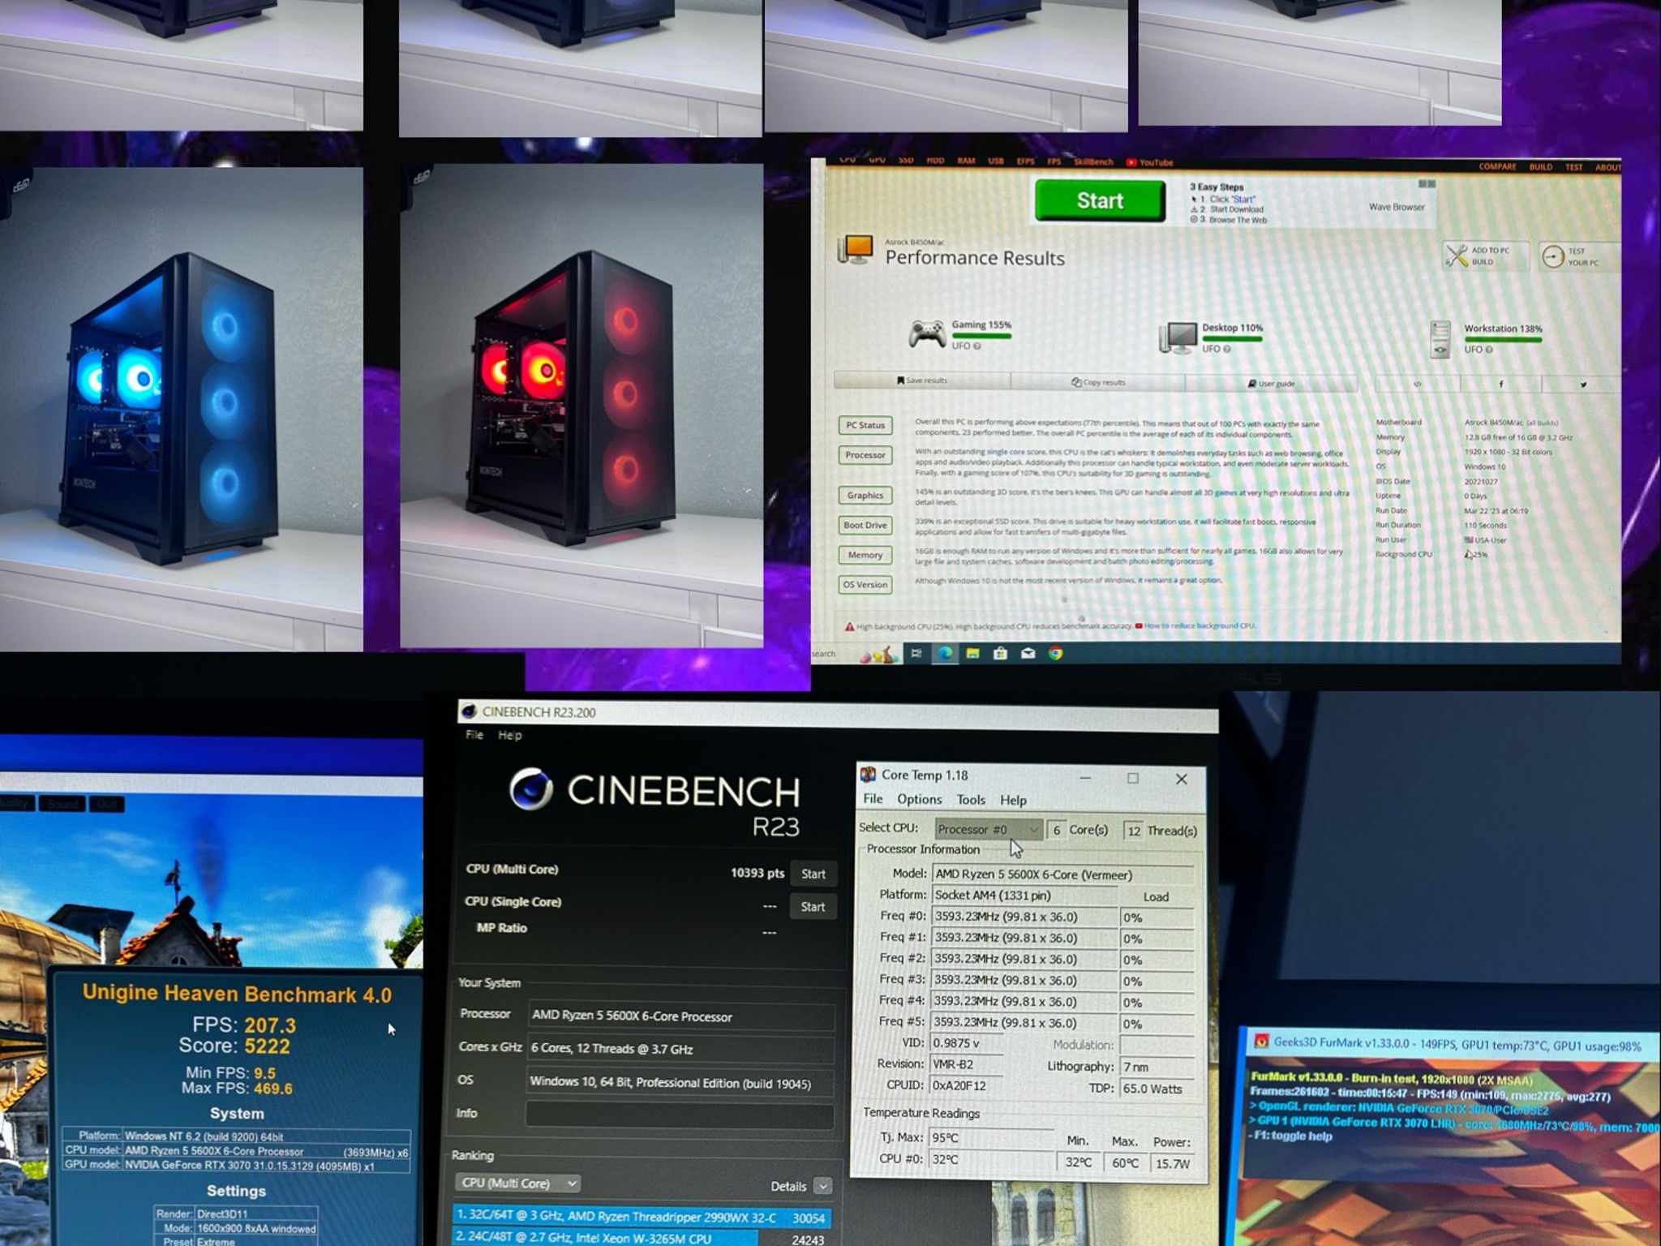Click the Workstation 138% green progress bar
1661x1246 pixels.
1503,340
